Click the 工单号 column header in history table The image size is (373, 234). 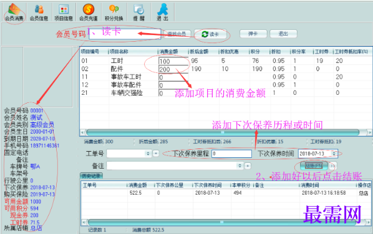coord(104,185)
